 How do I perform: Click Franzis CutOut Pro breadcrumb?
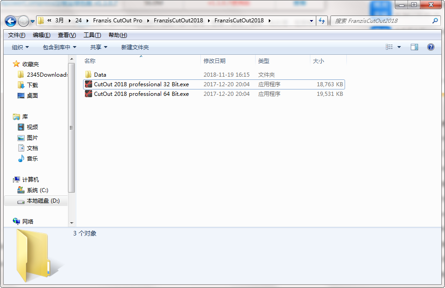(117, 21)
